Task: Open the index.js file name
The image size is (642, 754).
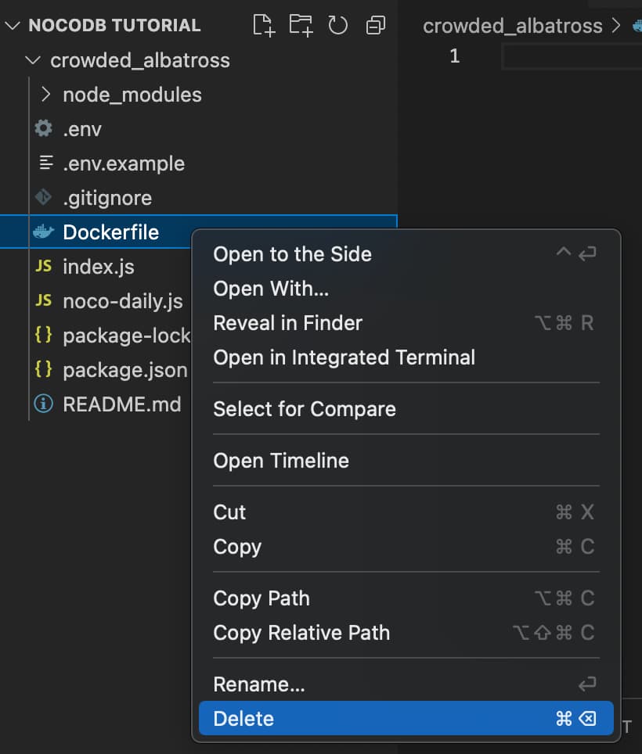Action: [x=99, y=267]
